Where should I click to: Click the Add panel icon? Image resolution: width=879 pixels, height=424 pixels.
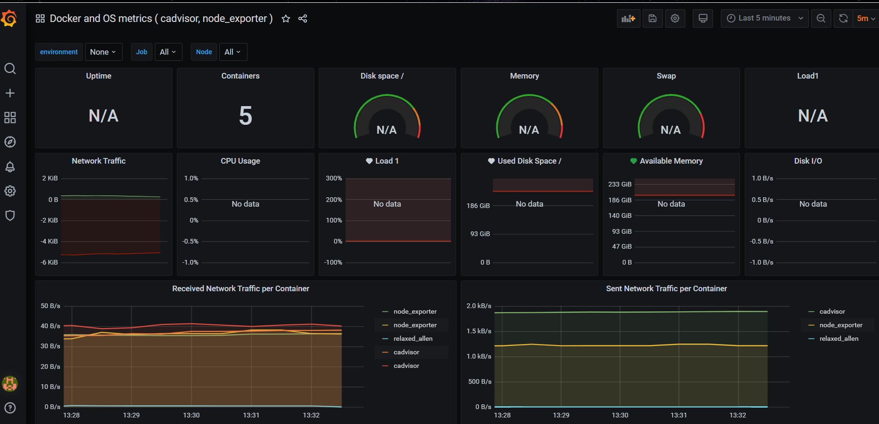628,18
